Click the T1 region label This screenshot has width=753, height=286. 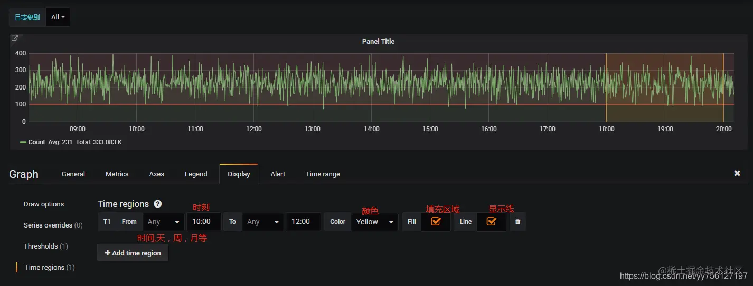[107, 222]
